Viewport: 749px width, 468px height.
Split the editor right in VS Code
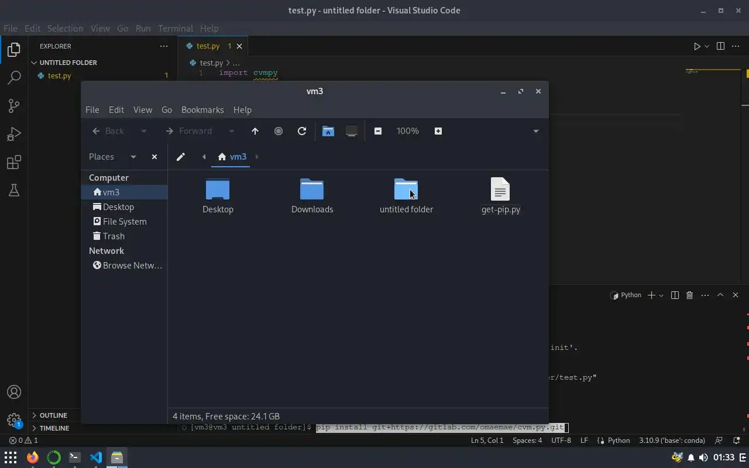point(720,46)
